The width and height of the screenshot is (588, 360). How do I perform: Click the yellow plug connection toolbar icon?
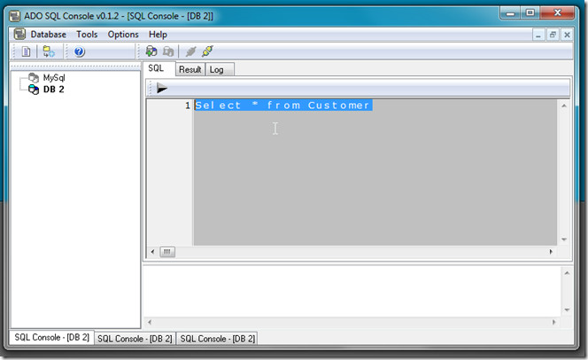[207, 51]
